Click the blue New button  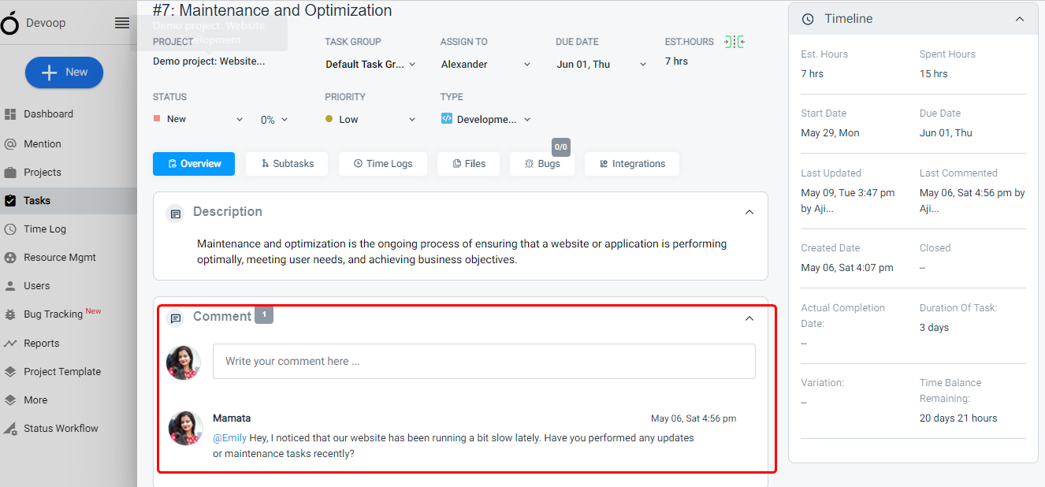point(65,72)
